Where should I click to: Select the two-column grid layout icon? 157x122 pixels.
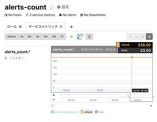tap(143, 37)
